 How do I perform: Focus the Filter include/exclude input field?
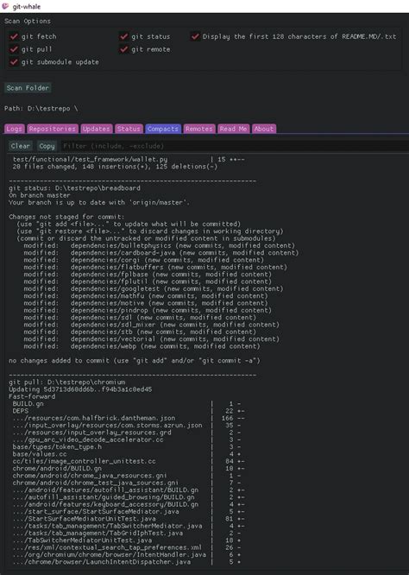point(235,146)
